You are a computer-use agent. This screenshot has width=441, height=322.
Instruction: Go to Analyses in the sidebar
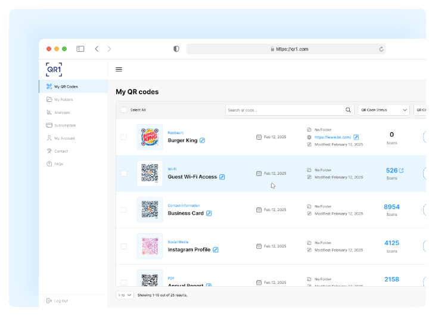tap(61, 112)
